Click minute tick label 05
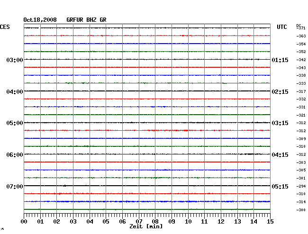This screenshot has height=234, width=308. click(x=106, y=222)
